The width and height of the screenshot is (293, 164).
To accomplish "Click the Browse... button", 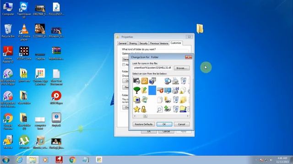I will tap(181, 68).
